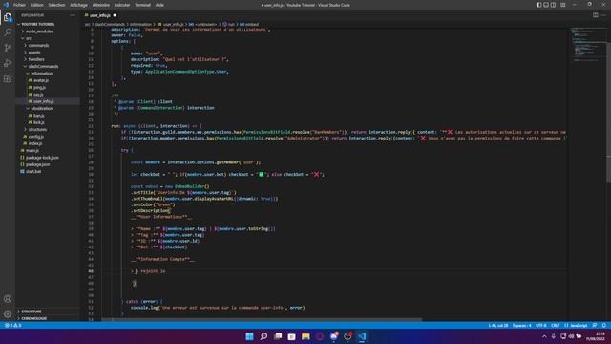This screenshot has height=344, width=611.
Task: Click the Visual Studio Code taskbar icon
Action: pos(362,336)
